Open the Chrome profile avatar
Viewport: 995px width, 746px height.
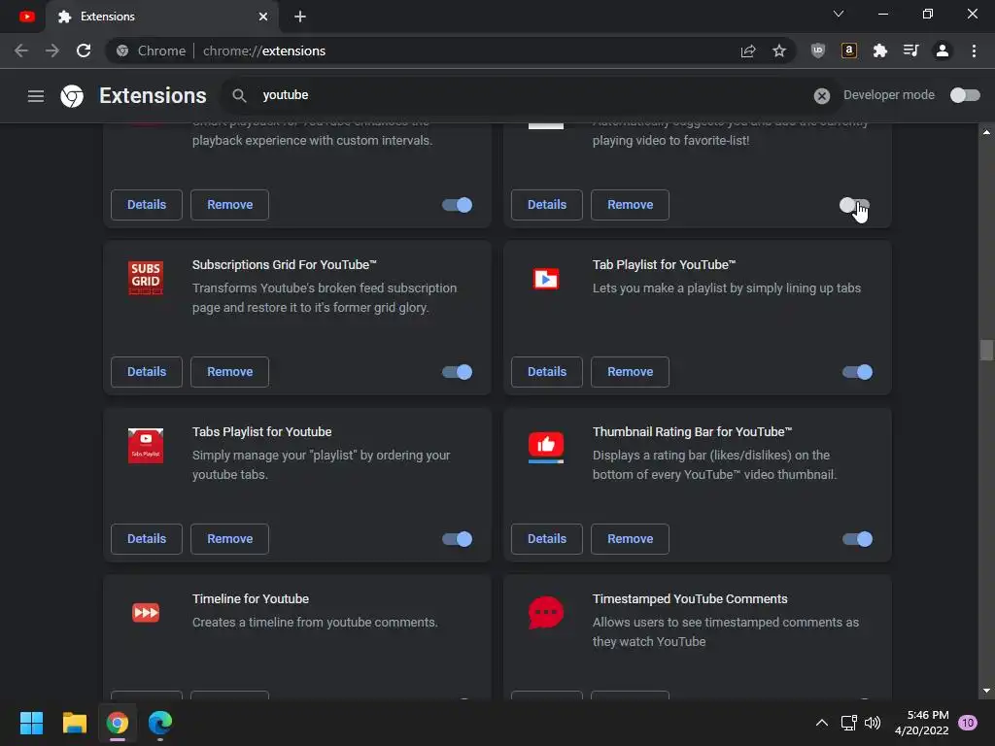[943, 51]
